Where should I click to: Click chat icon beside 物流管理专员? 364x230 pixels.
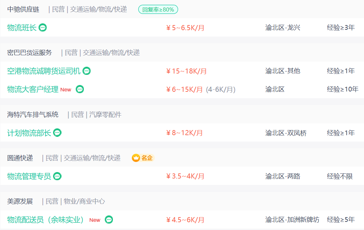coord(57,176)
